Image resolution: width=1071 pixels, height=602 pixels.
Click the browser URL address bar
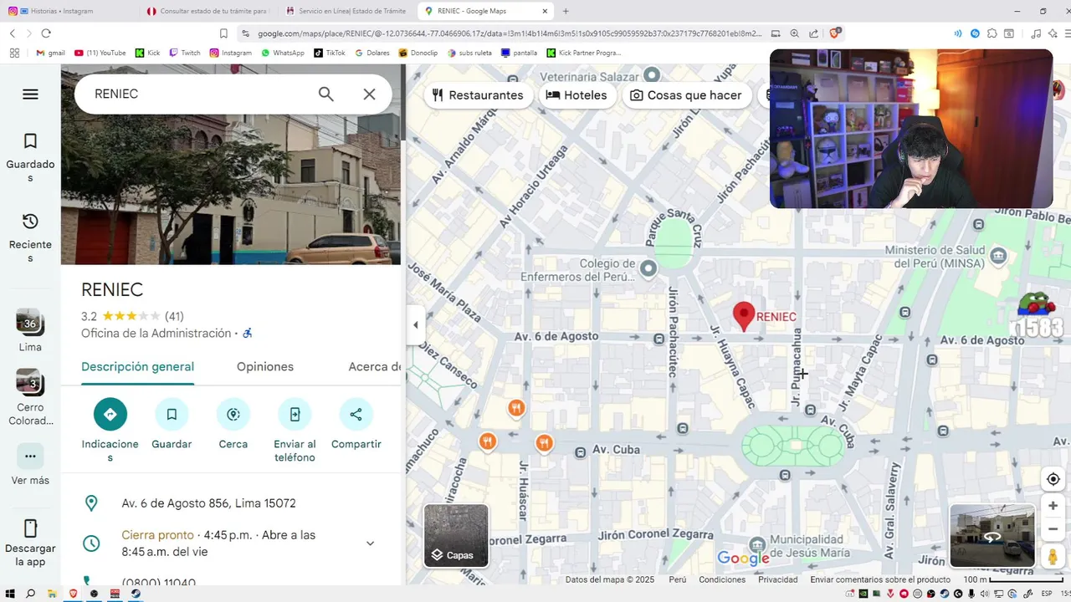[x=509, y=33]
